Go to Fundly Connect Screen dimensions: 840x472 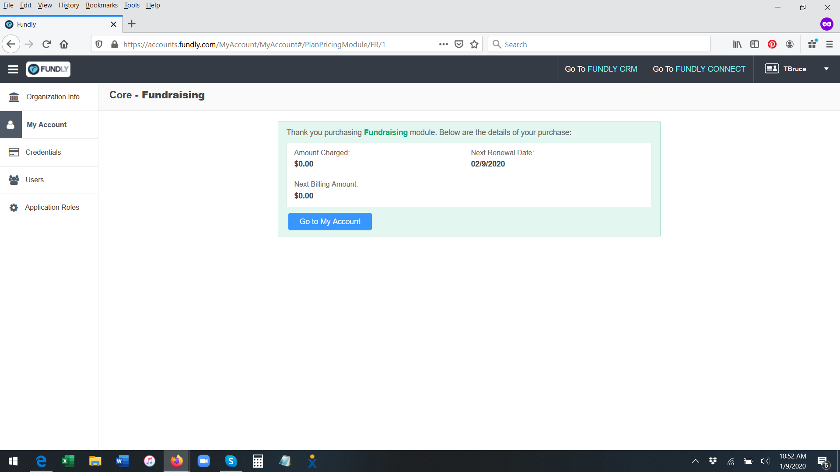click(x=699, y=69)
